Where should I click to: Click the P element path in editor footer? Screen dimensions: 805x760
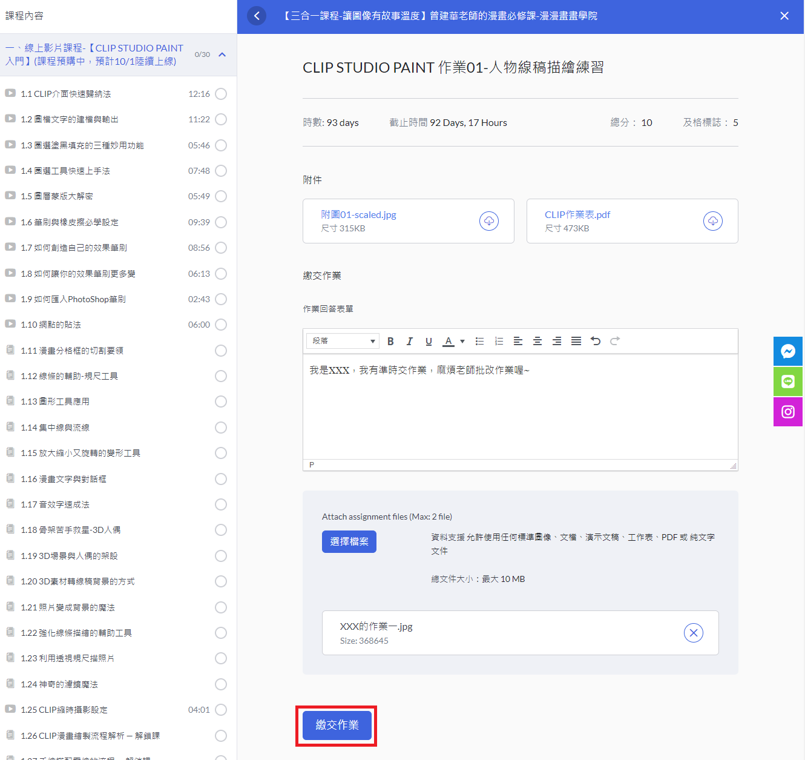[312, 464]
